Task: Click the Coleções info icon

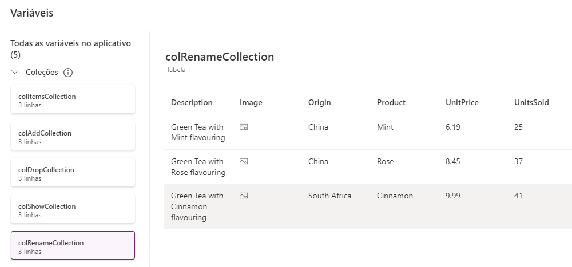Action: click(68, 73)
